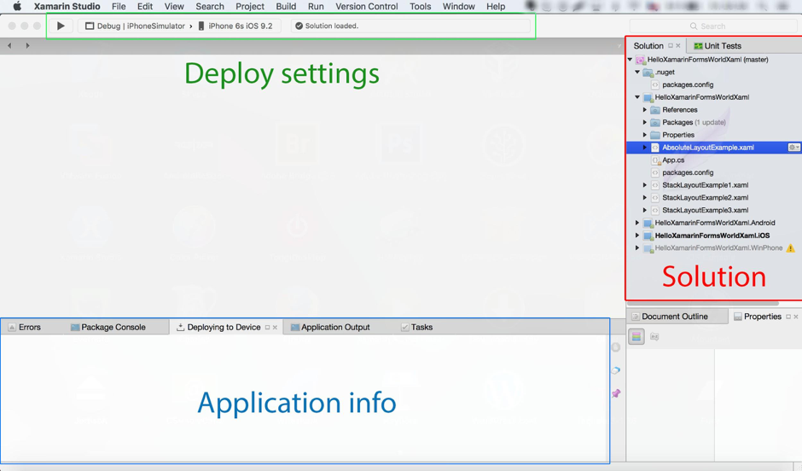The width and height of the screenshot is (802, 471).
Task: Switch to the Package Console tab
Action: click(x=108, y=328)
